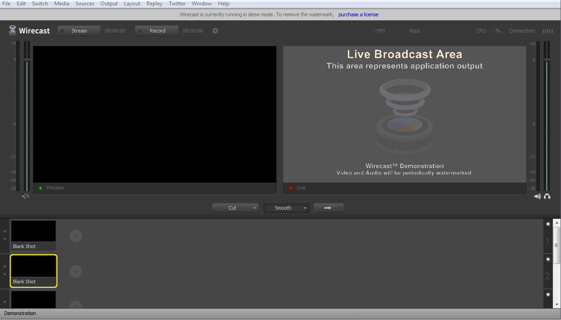Mute the Preview audio speaker icon
The image size is (561, 320).
tap(26, 196)
